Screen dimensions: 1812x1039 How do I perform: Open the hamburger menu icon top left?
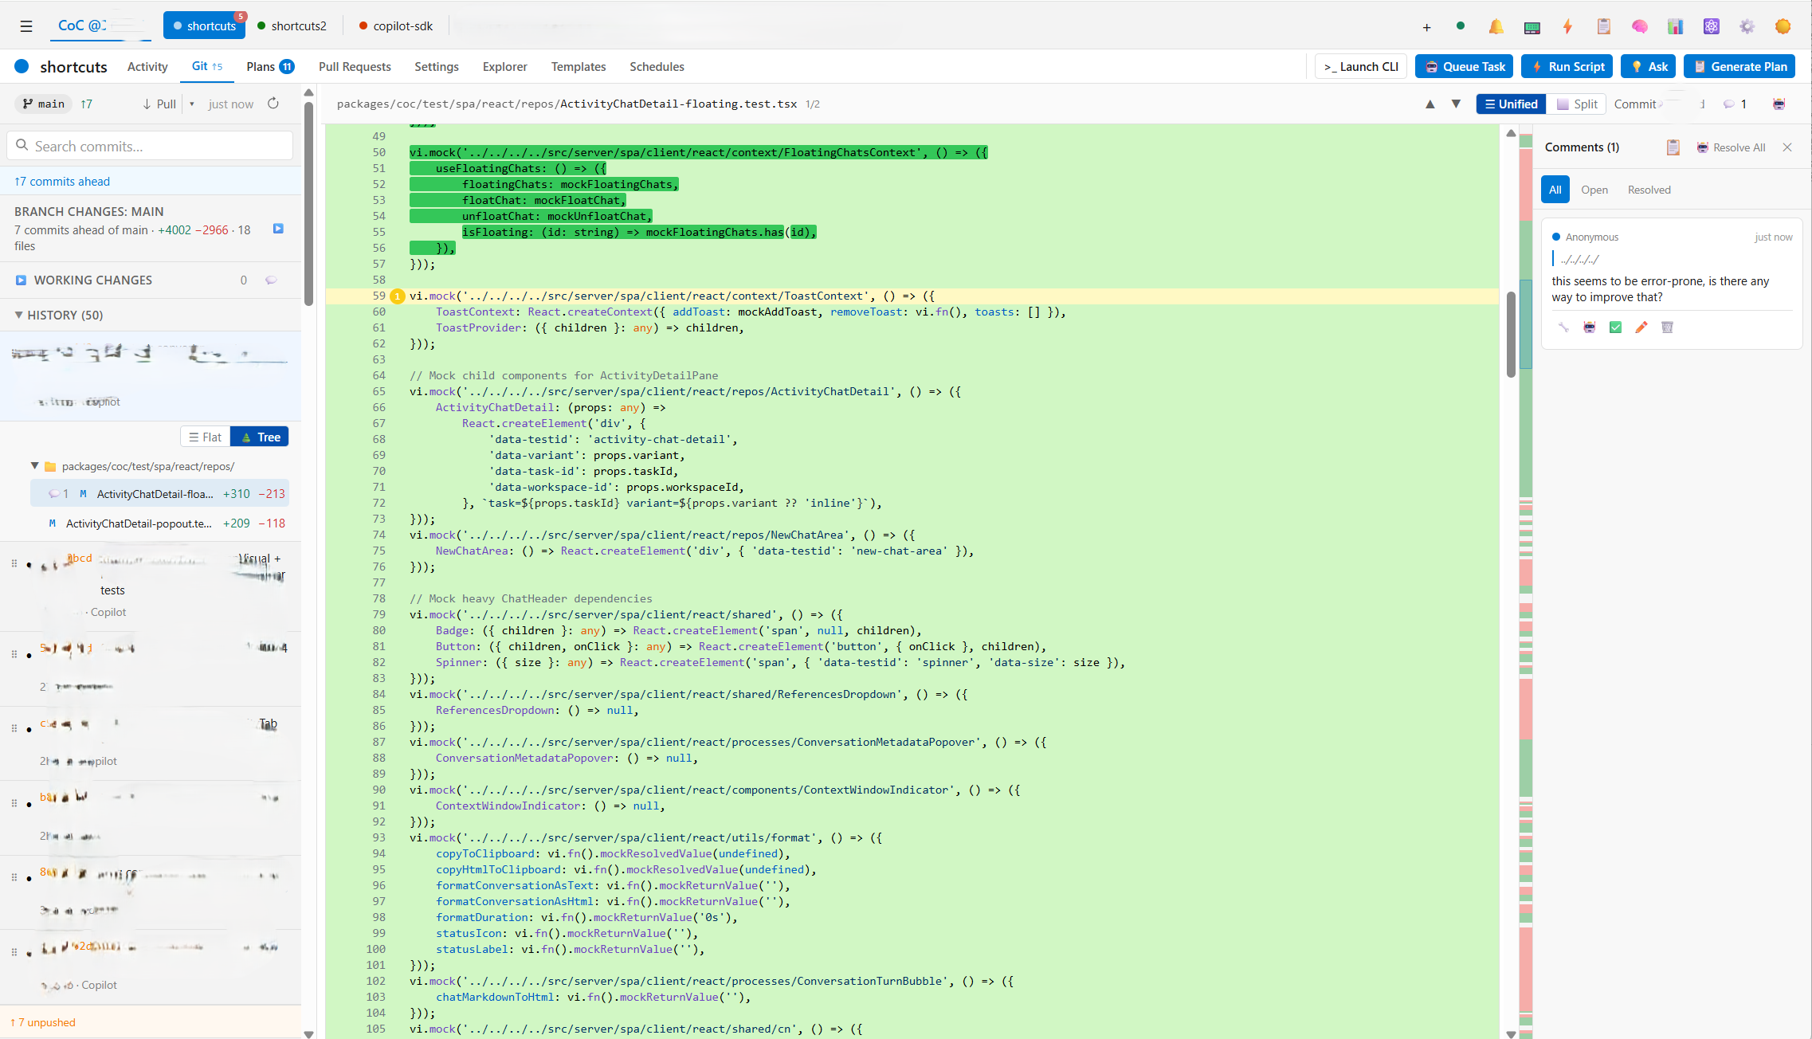25,25
